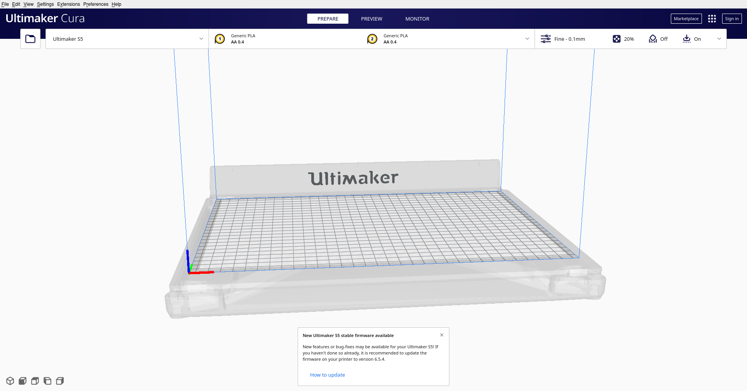Switch to the PREPARE stage

coord(328,19)
